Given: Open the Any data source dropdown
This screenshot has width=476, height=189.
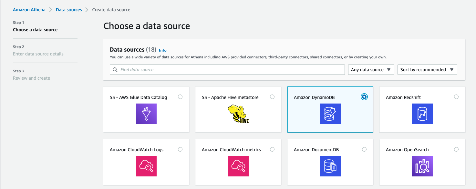Looking at the screenshot, I should pyautogui.click(x=371, y=69).
